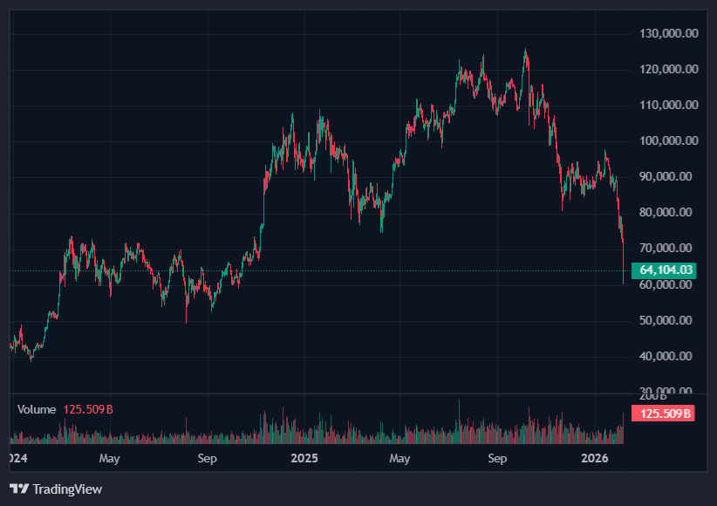Viewport: 717px width, 506px height.
Task: Select the Volume indicator label
Action: [37, 409]
